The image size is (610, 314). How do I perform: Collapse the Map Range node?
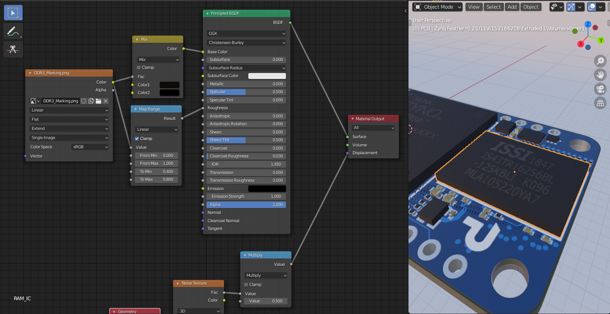click(135, 109)
